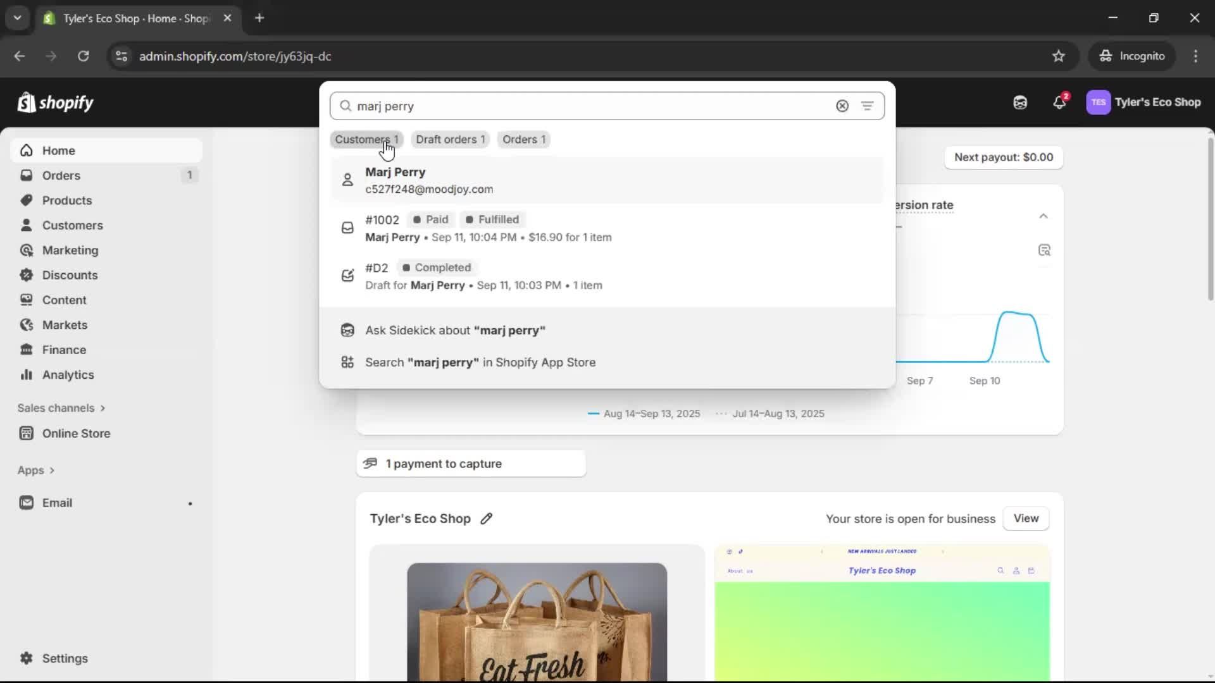Click View store button
The width and height of the screenshot is (1215, 683).
coord(1026,519)
